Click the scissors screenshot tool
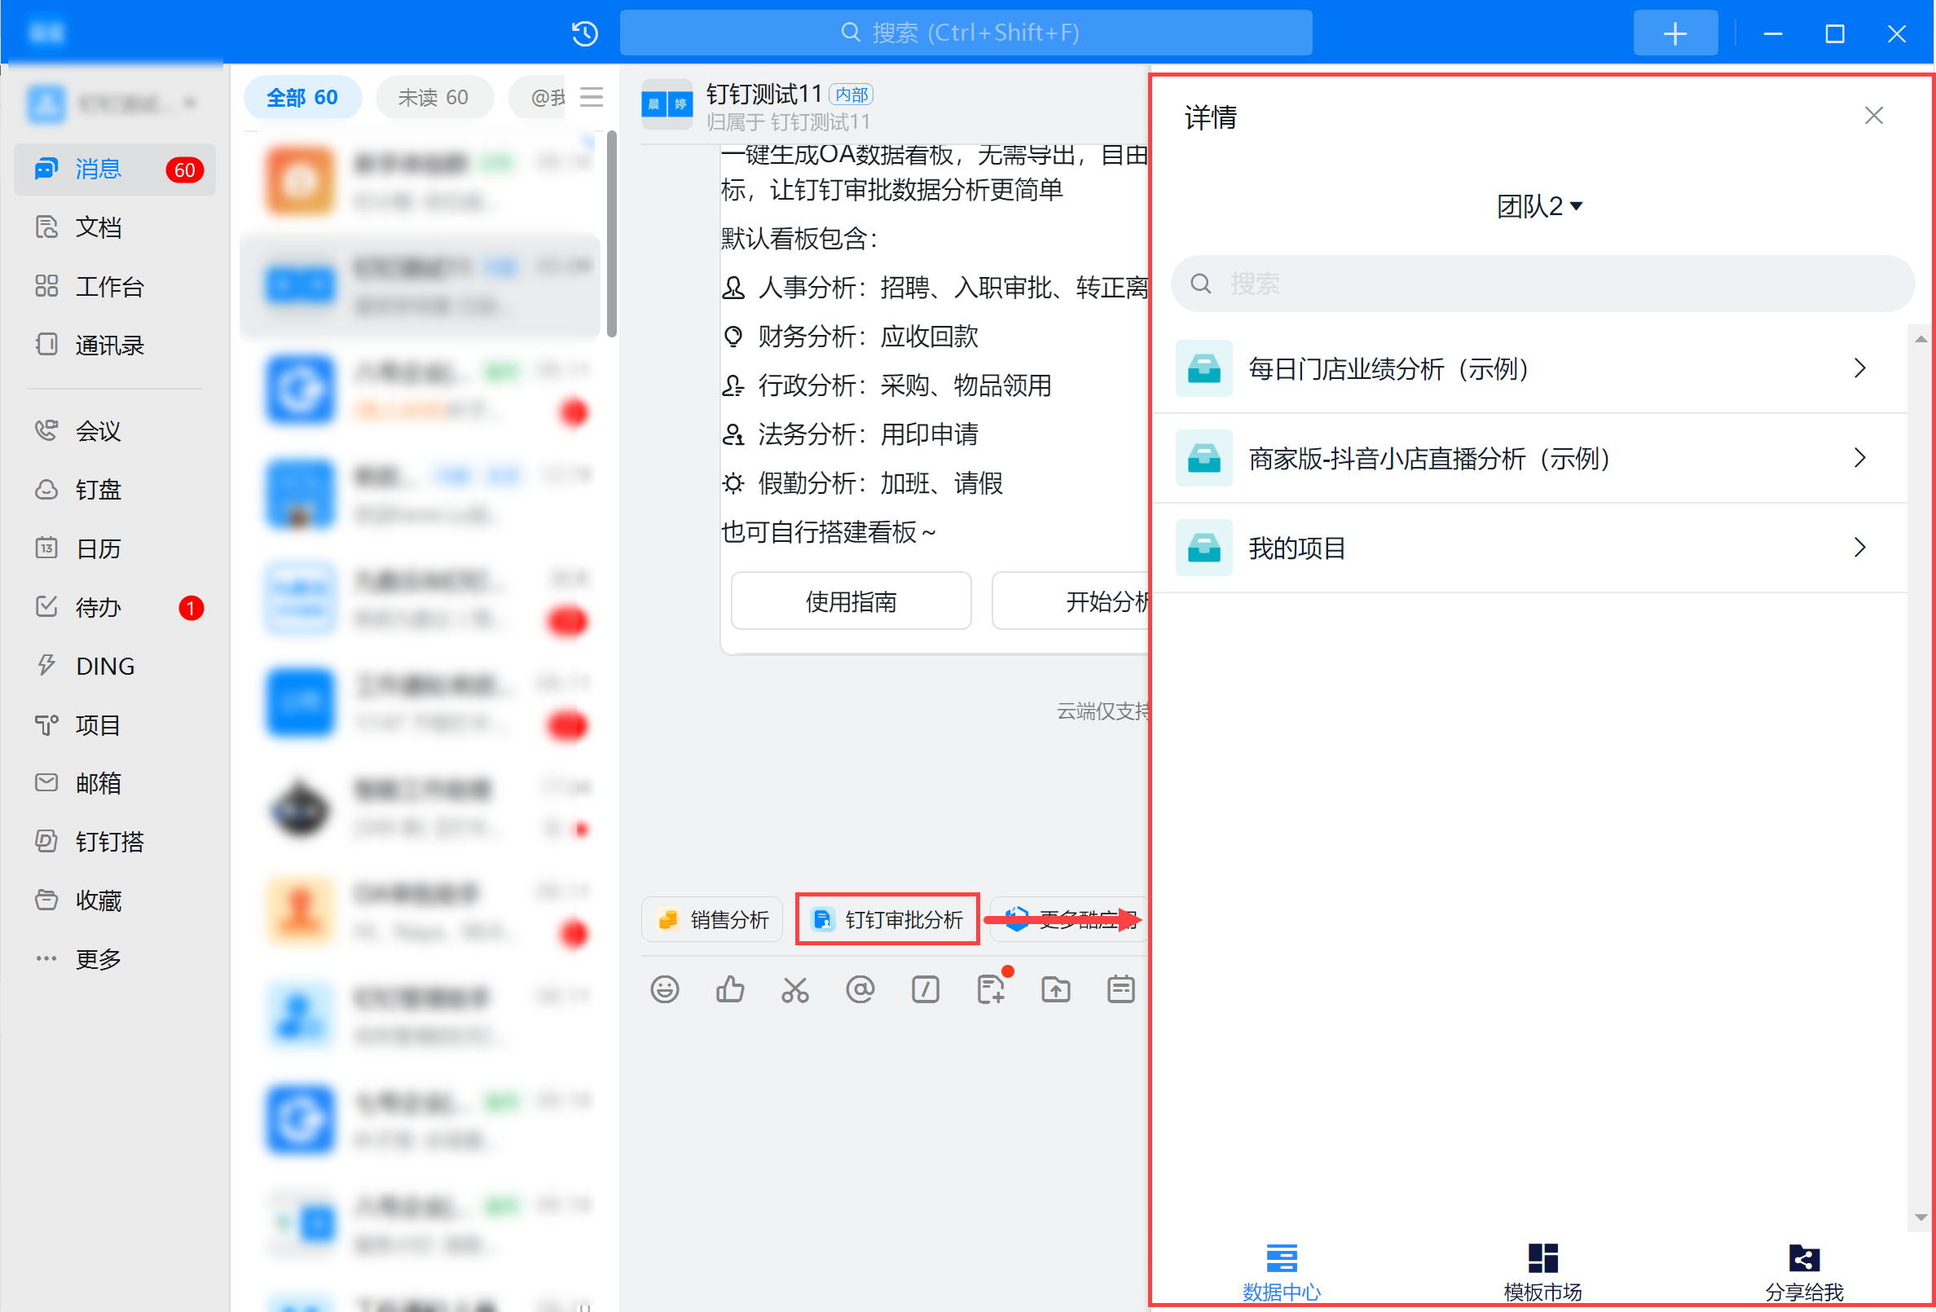The width and height of the screenshot is (1936, 1312). click(794, 989)
